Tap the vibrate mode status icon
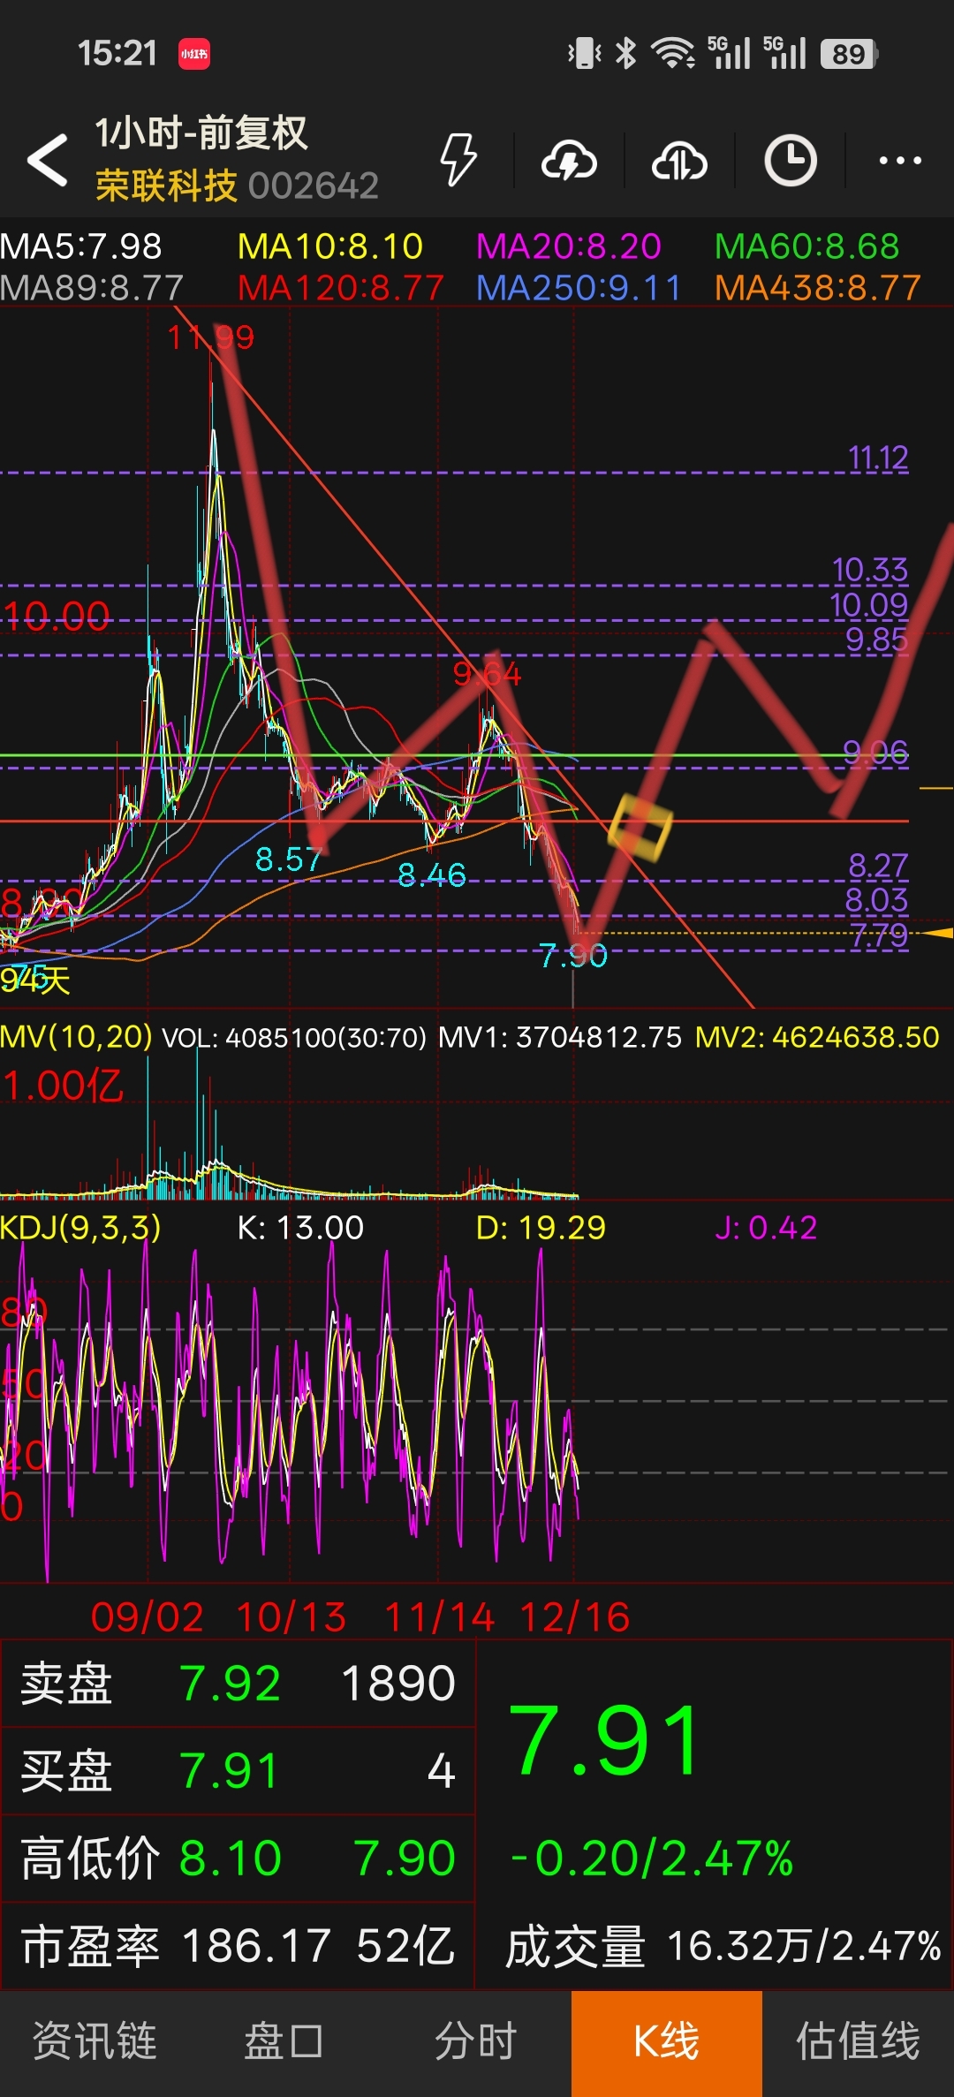The width and height of the screenshot is (954, 2097). pyautogui.click(x=584, y=54)
